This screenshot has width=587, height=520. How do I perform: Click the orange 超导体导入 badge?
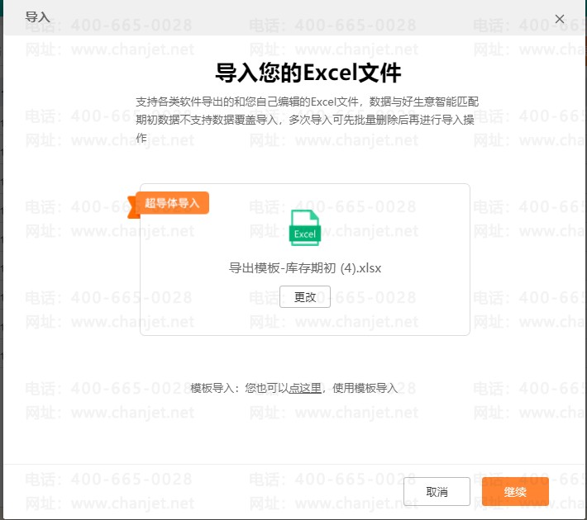pyautogui.click(x=173, y=202)
